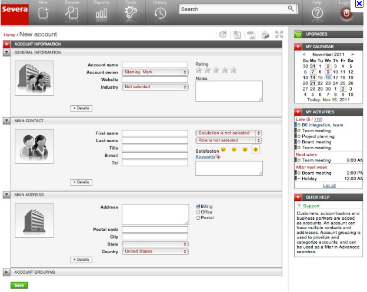The width and height of the screenshot is (367, 292).
Task: Expand the Account Grouping section
Action: (x=6, y=272)
